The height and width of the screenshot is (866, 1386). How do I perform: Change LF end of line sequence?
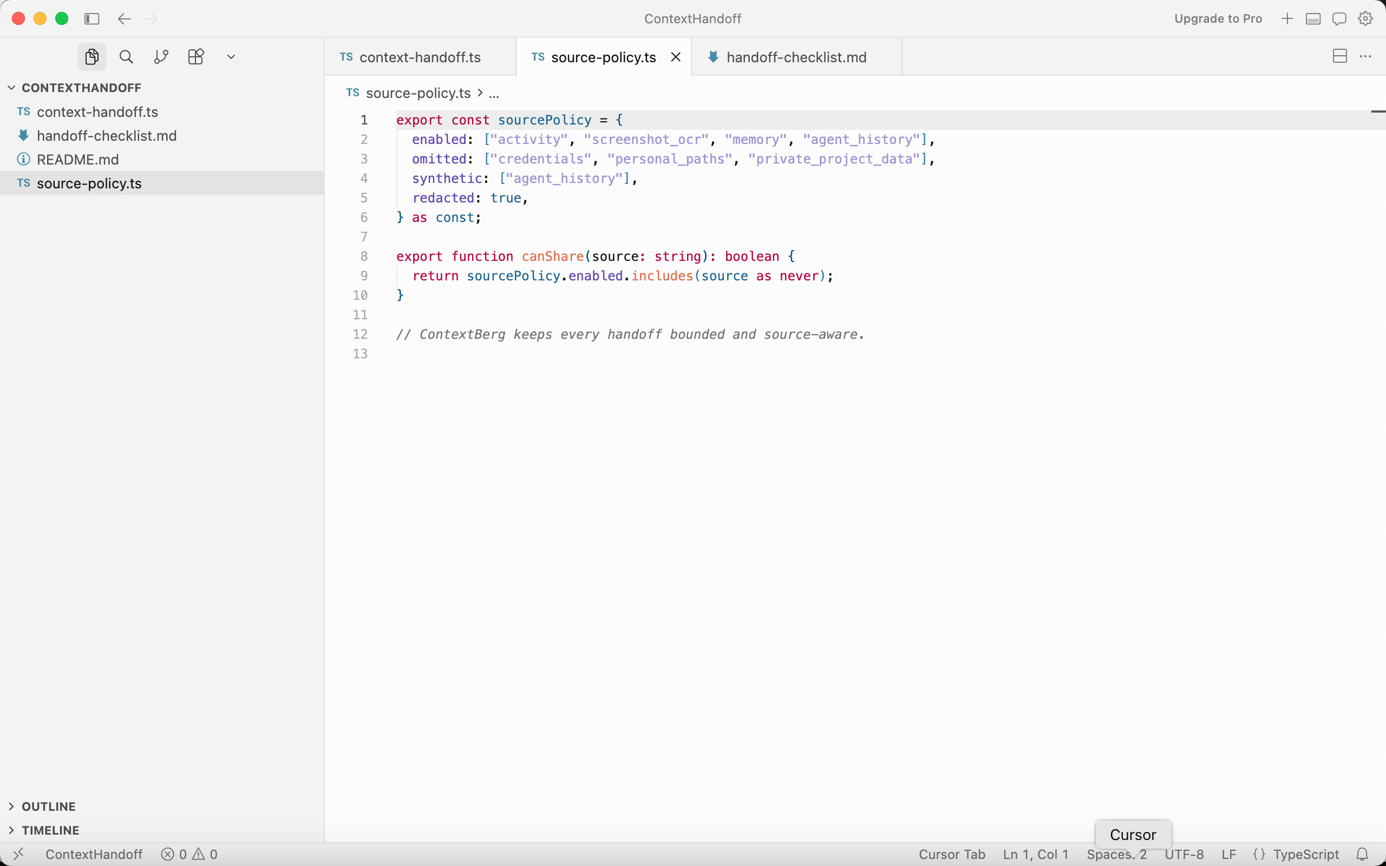tap(1228, 855)
